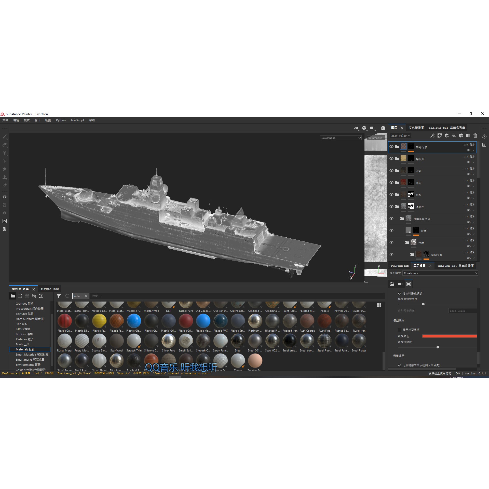Hide the 手绘污渍 layer
The height and width of the screenshot is (489, 489).
click(391, 147)
